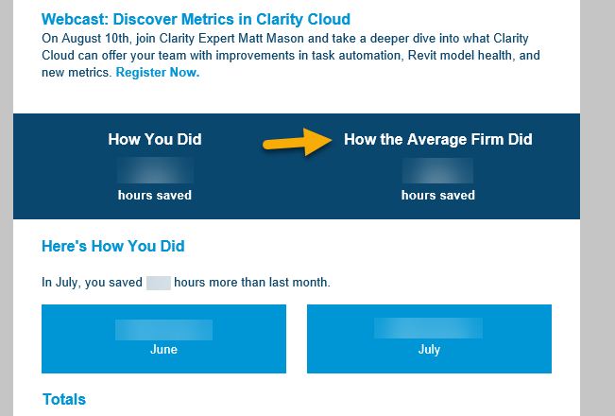
Task: Select the Here's How You Did heading
Action: 113,247
